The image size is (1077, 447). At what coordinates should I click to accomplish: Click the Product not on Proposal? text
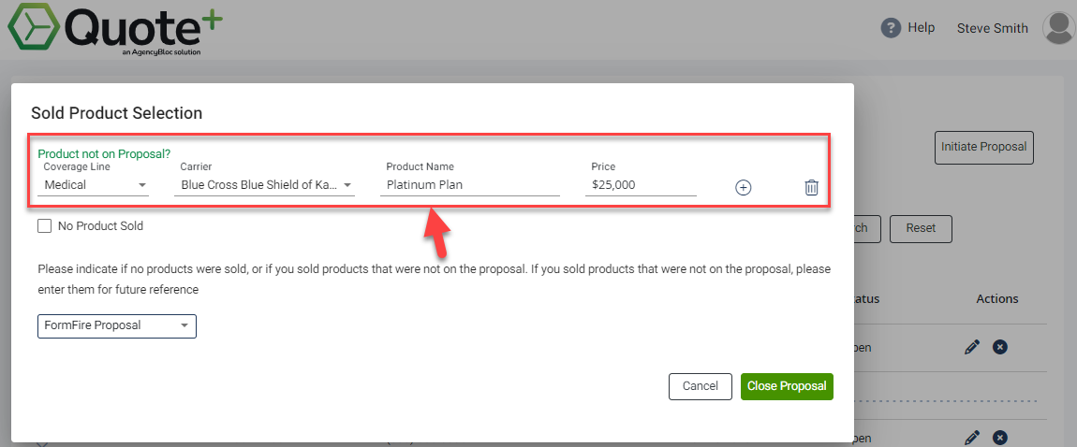(x=104, y=154)
